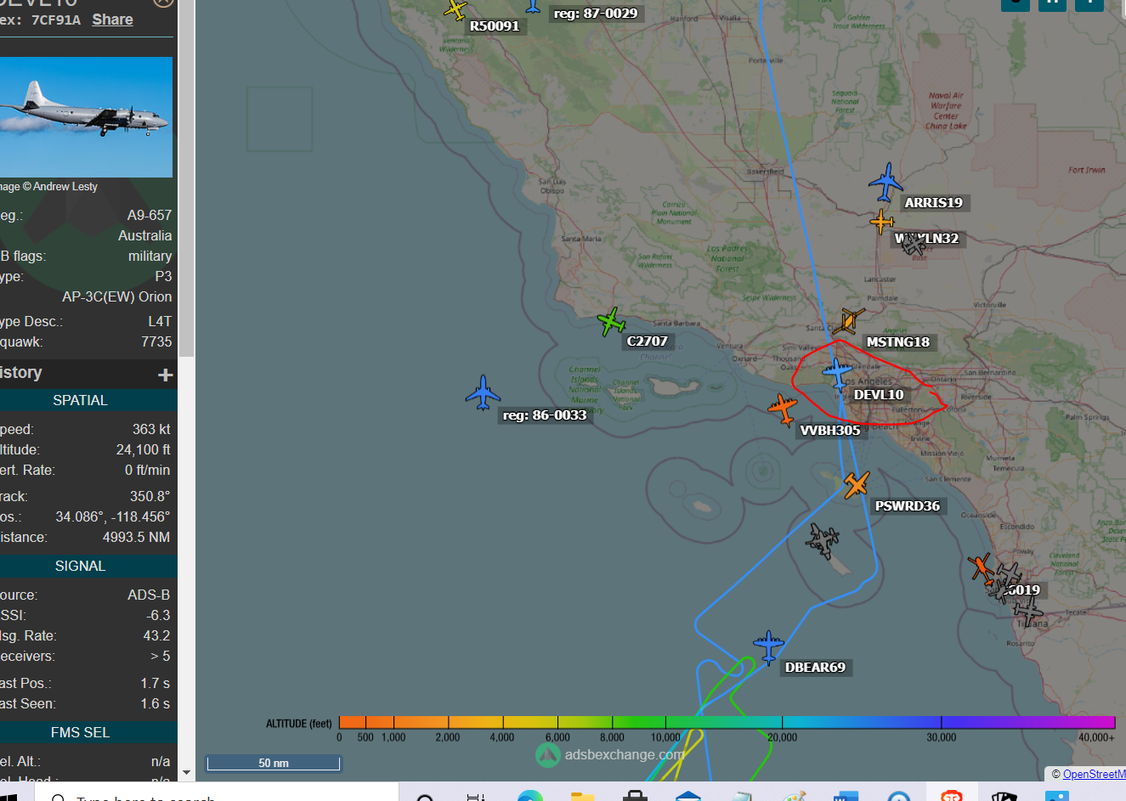Click the info panel vertical scrollbar
Viewport: 1126px width, 801px height.
pos(186,178)
